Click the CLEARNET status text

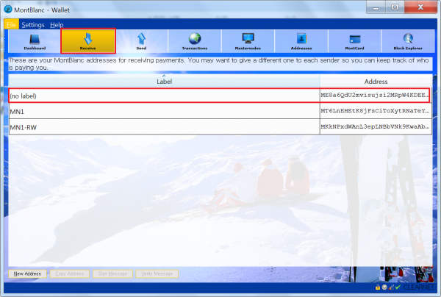coord(418,287)
